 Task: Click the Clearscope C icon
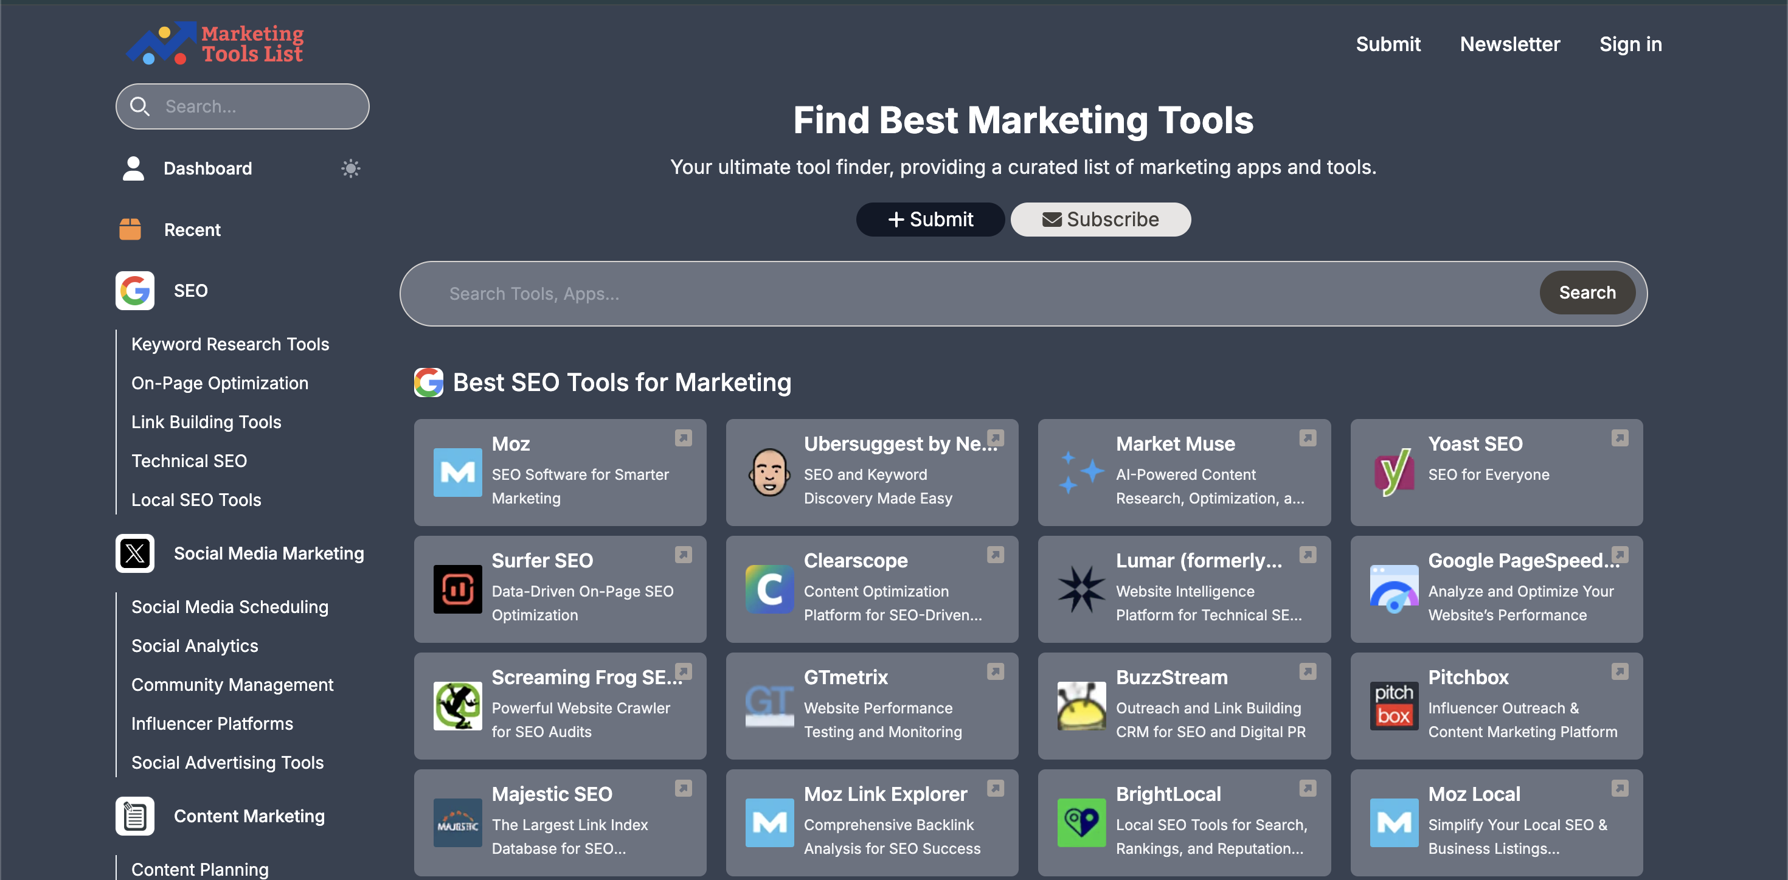(769, 589)
